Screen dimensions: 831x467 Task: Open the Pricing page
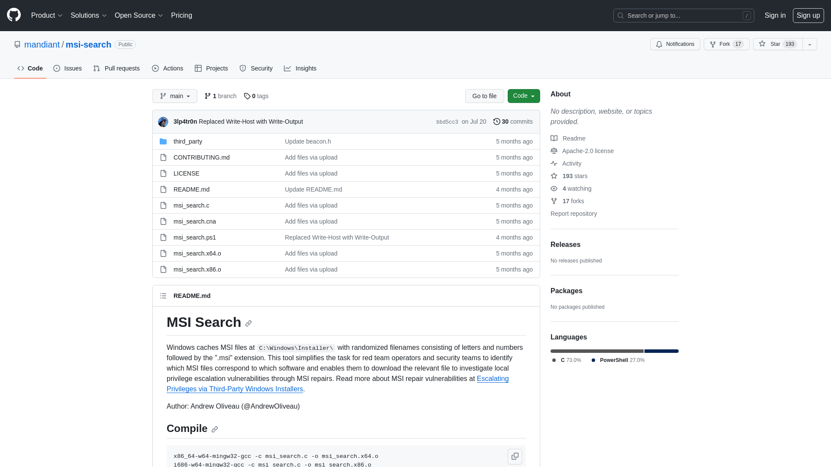click(181, 16)
